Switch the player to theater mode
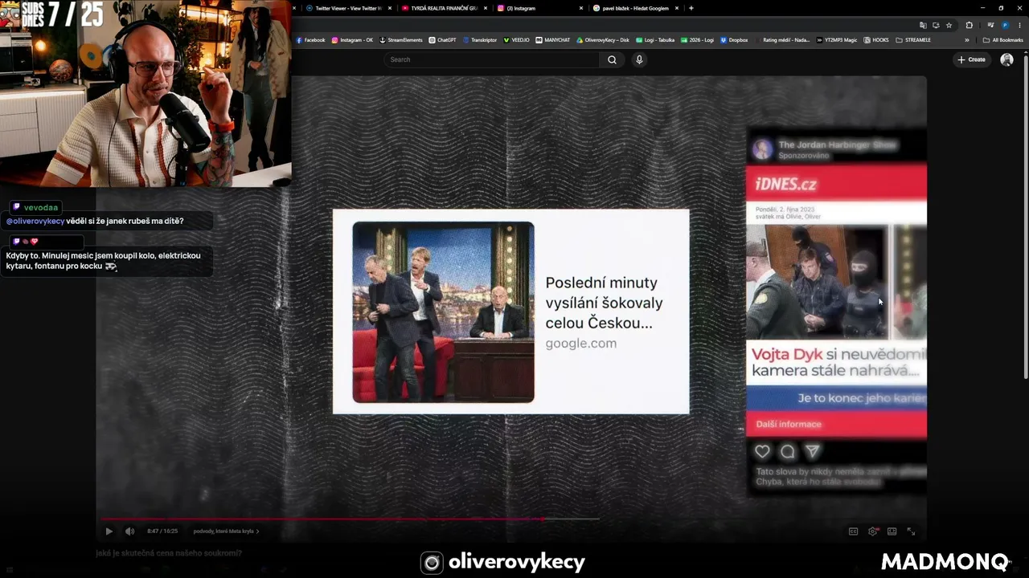 coord(892,531)
